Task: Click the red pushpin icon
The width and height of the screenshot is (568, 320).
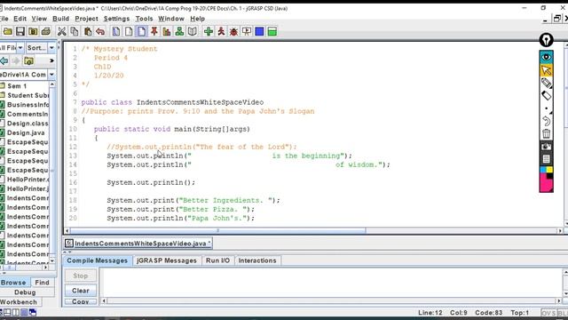Action: pos(154,32)
